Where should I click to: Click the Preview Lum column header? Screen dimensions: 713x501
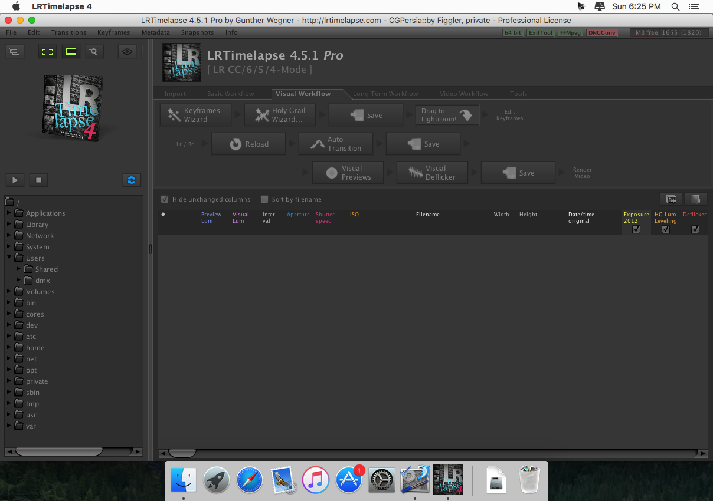coord(211,217)
